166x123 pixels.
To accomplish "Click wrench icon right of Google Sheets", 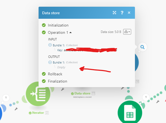I will click(x=158, y=102).
